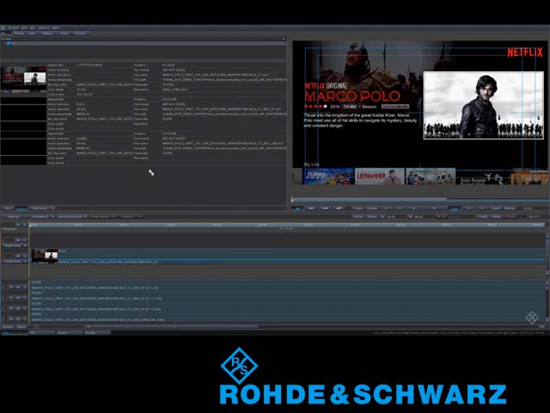Select the ENG_51 (L) audio clip

click(288, 285)
